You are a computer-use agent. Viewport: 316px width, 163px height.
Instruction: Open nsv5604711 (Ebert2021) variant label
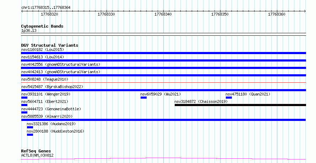click(x=45, y=101)
